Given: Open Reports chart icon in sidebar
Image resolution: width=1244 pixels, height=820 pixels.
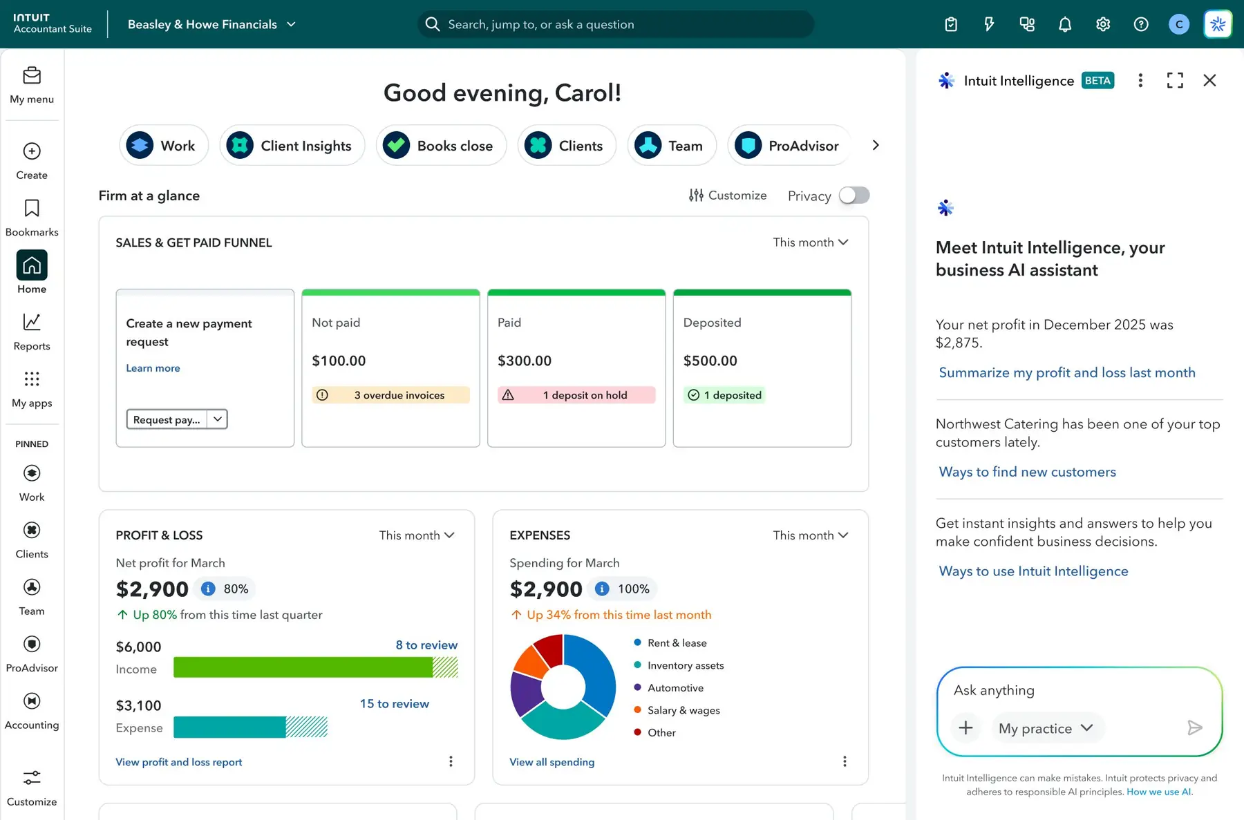Looking at the screenshot, I should [x=32, y=322].
